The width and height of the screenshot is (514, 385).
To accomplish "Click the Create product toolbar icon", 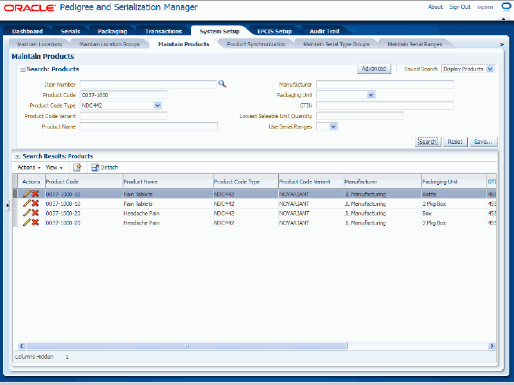I will point(77,167).
